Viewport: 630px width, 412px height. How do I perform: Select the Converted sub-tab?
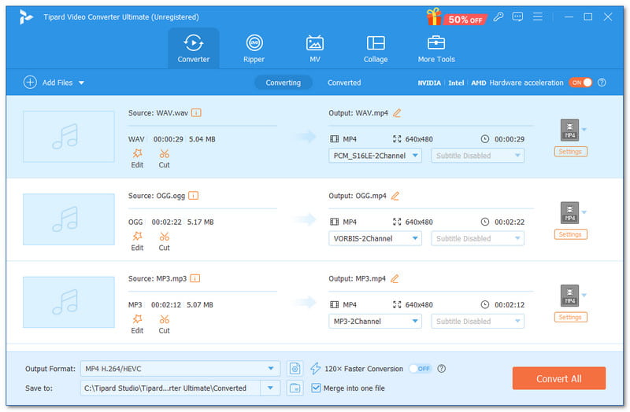click(344, 83)
